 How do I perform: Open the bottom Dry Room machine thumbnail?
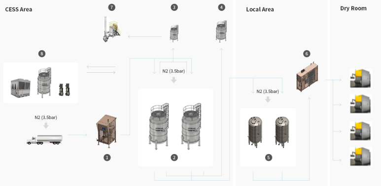pos(361,156)
